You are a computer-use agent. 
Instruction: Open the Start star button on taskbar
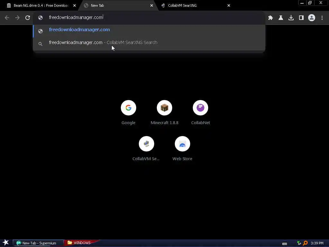click(x=6, y=242)
